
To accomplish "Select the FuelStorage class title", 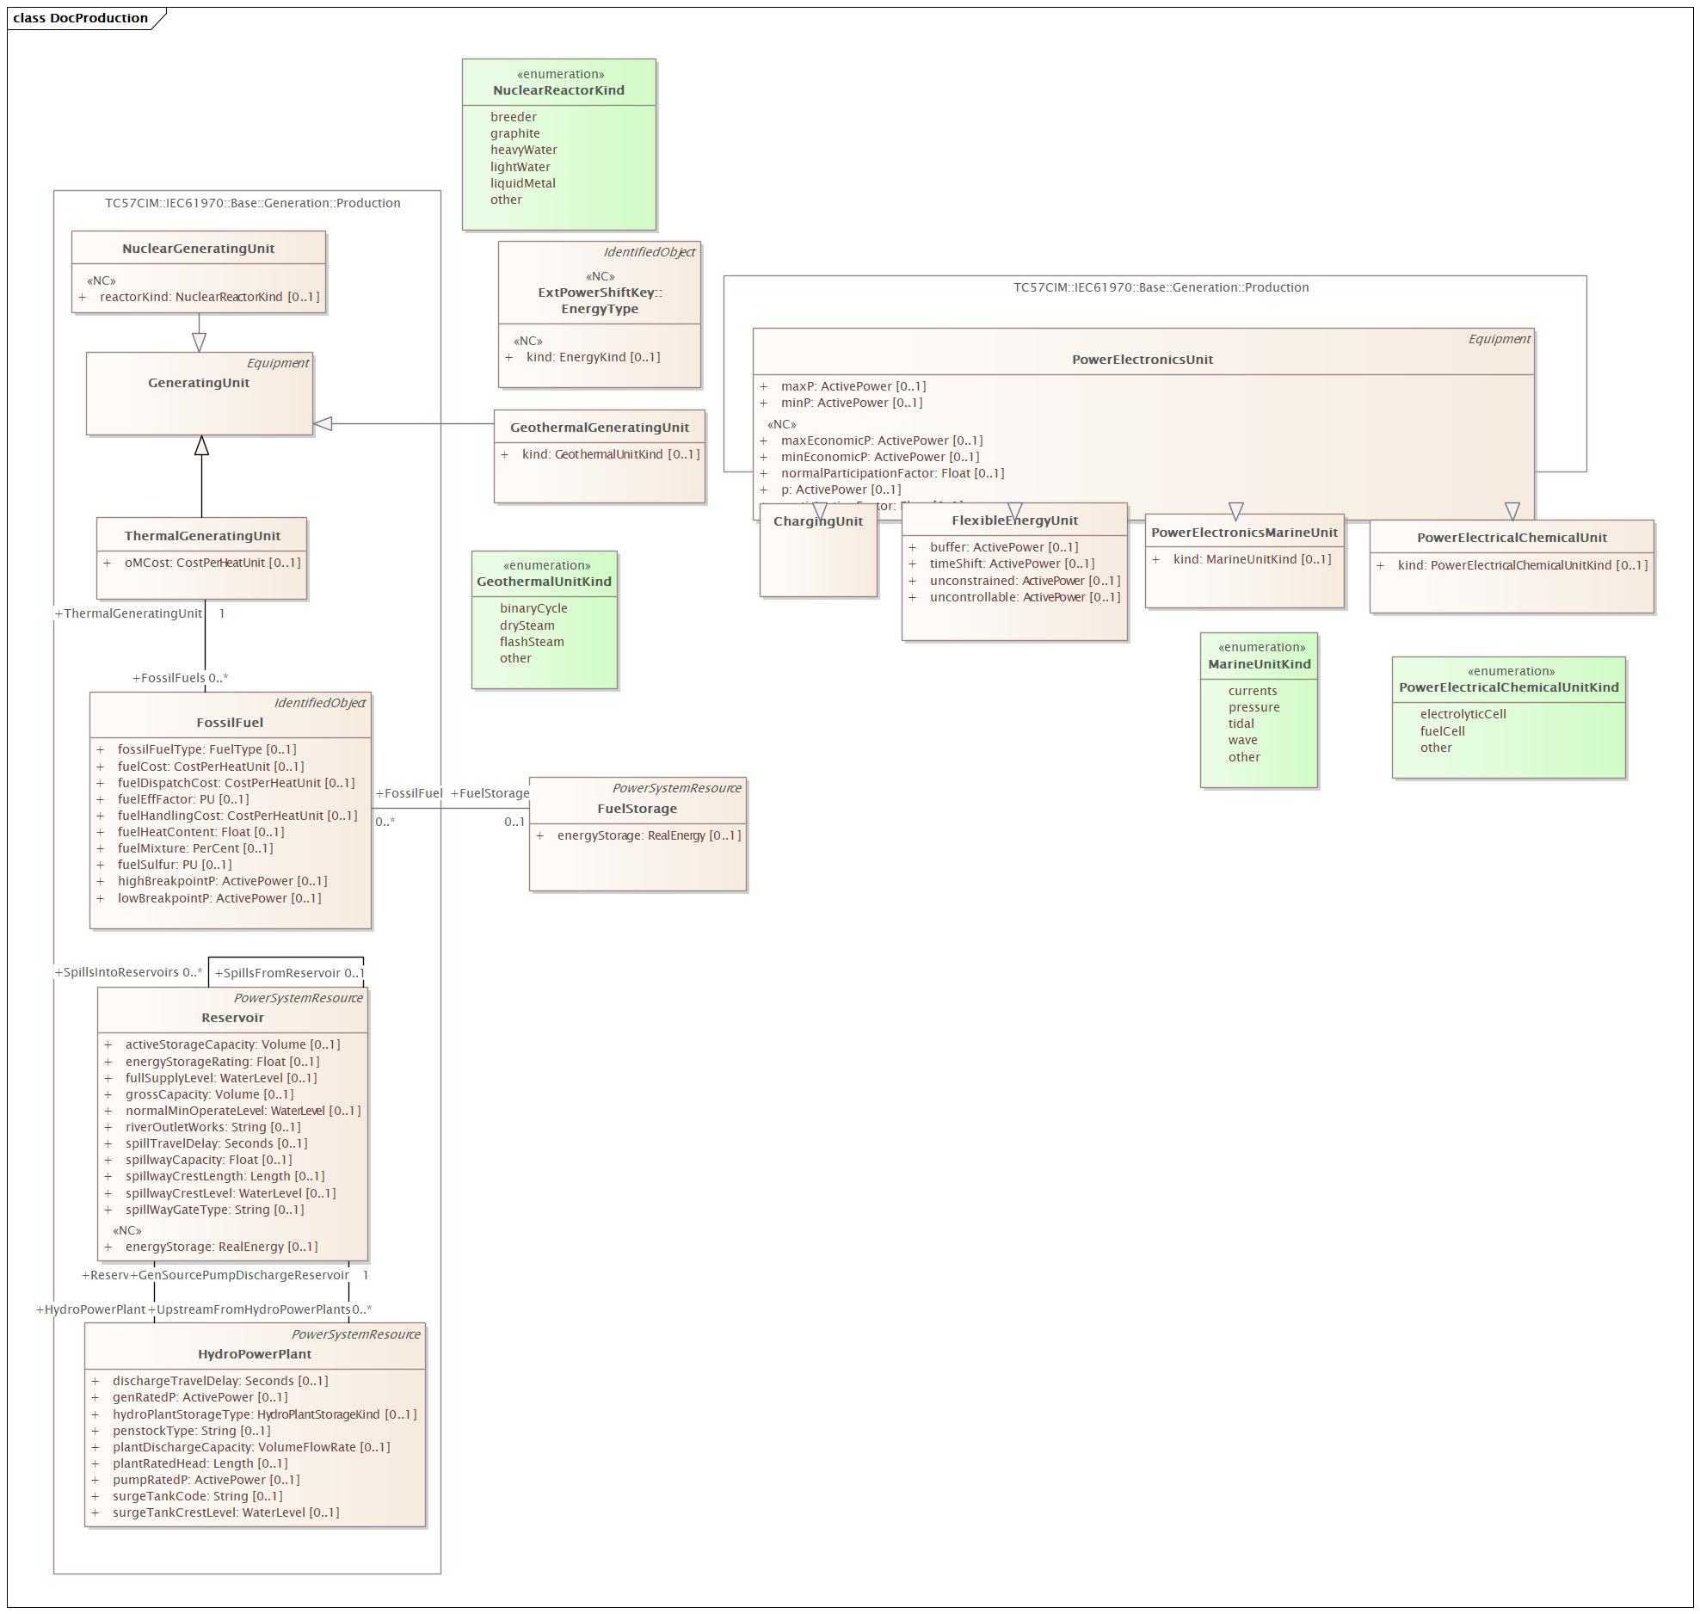I will coord(637,809).
